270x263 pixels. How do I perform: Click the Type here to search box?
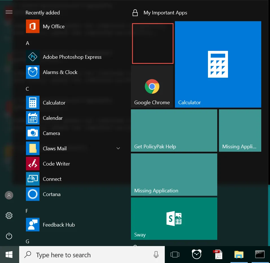(92, 255)
